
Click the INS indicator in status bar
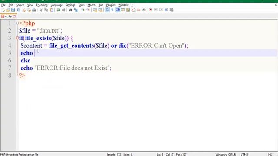pyautogui.click(x=270, y=154)
